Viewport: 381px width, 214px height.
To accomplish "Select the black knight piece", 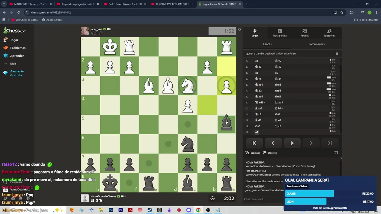I will [x=188, y=144].
